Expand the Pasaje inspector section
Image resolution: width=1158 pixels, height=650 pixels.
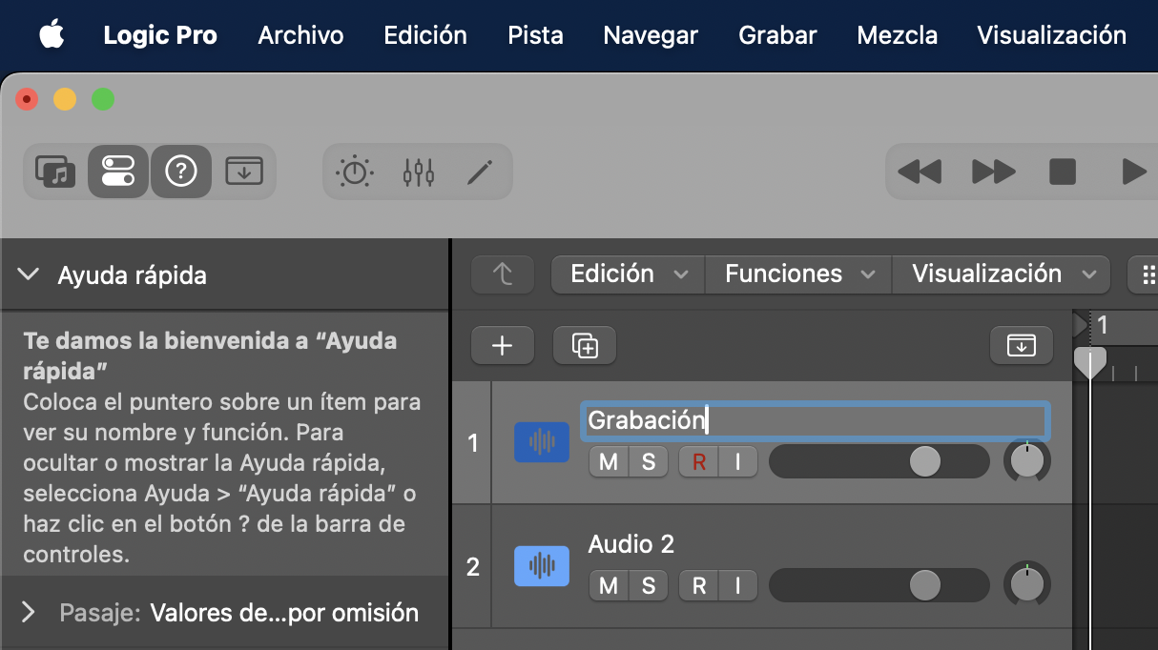(29, 612)
